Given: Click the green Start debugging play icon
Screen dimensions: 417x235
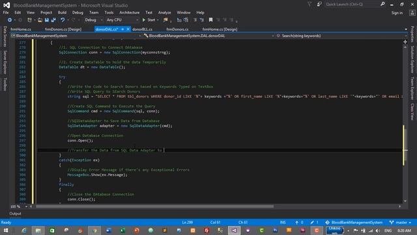Looking at the screenshot, I should (x=144, y=20).
